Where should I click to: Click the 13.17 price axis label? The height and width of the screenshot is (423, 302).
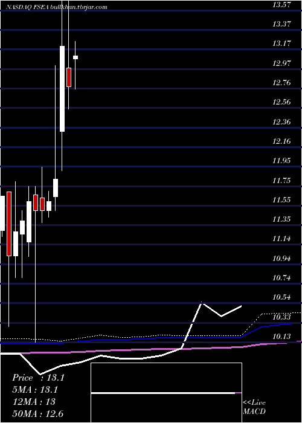(x=281, y=44)
